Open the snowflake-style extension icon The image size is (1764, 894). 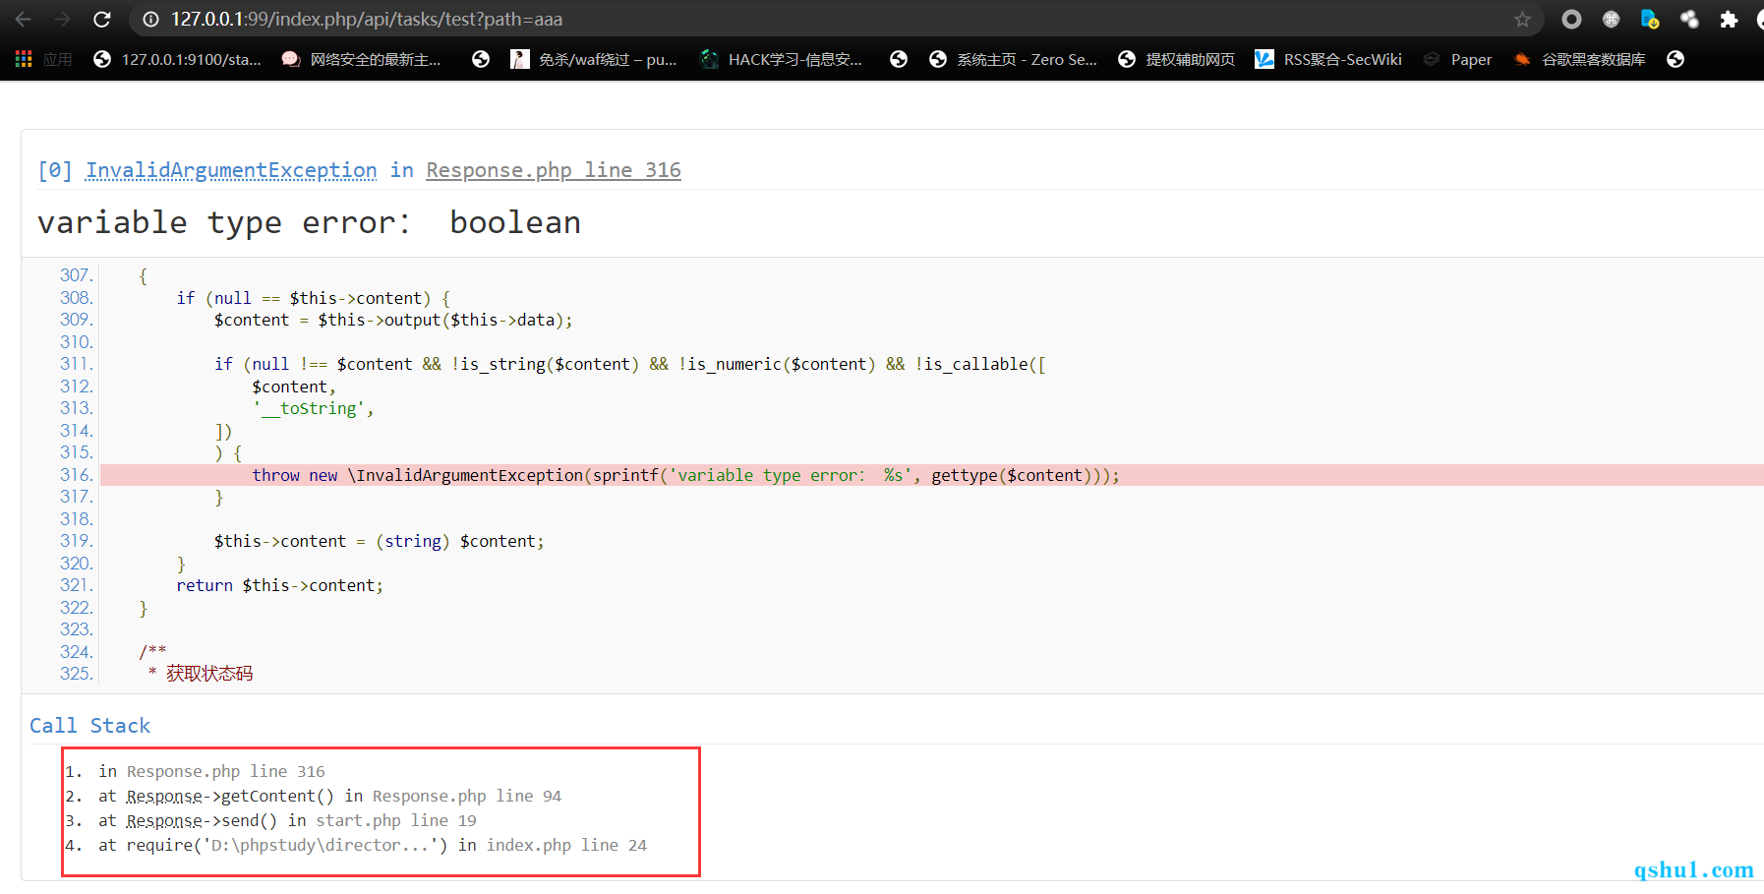pyautogui.click(x=1611, y=19)
